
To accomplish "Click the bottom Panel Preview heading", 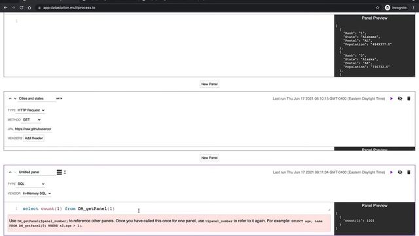I will tap(374, 205).
